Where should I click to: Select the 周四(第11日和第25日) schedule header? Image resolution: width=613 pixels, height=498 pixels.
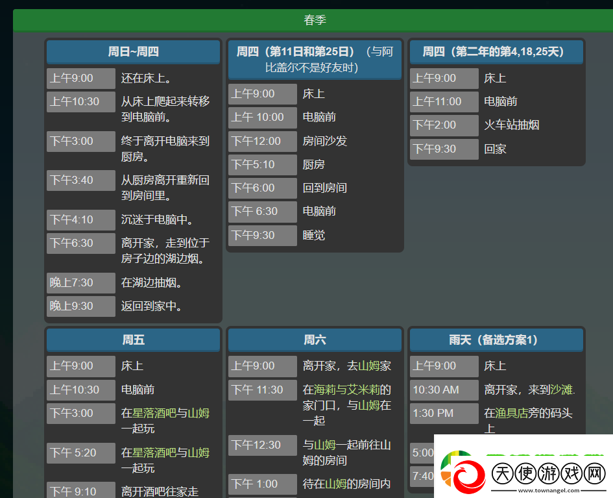pyautogui.click(x=315, y=60)
